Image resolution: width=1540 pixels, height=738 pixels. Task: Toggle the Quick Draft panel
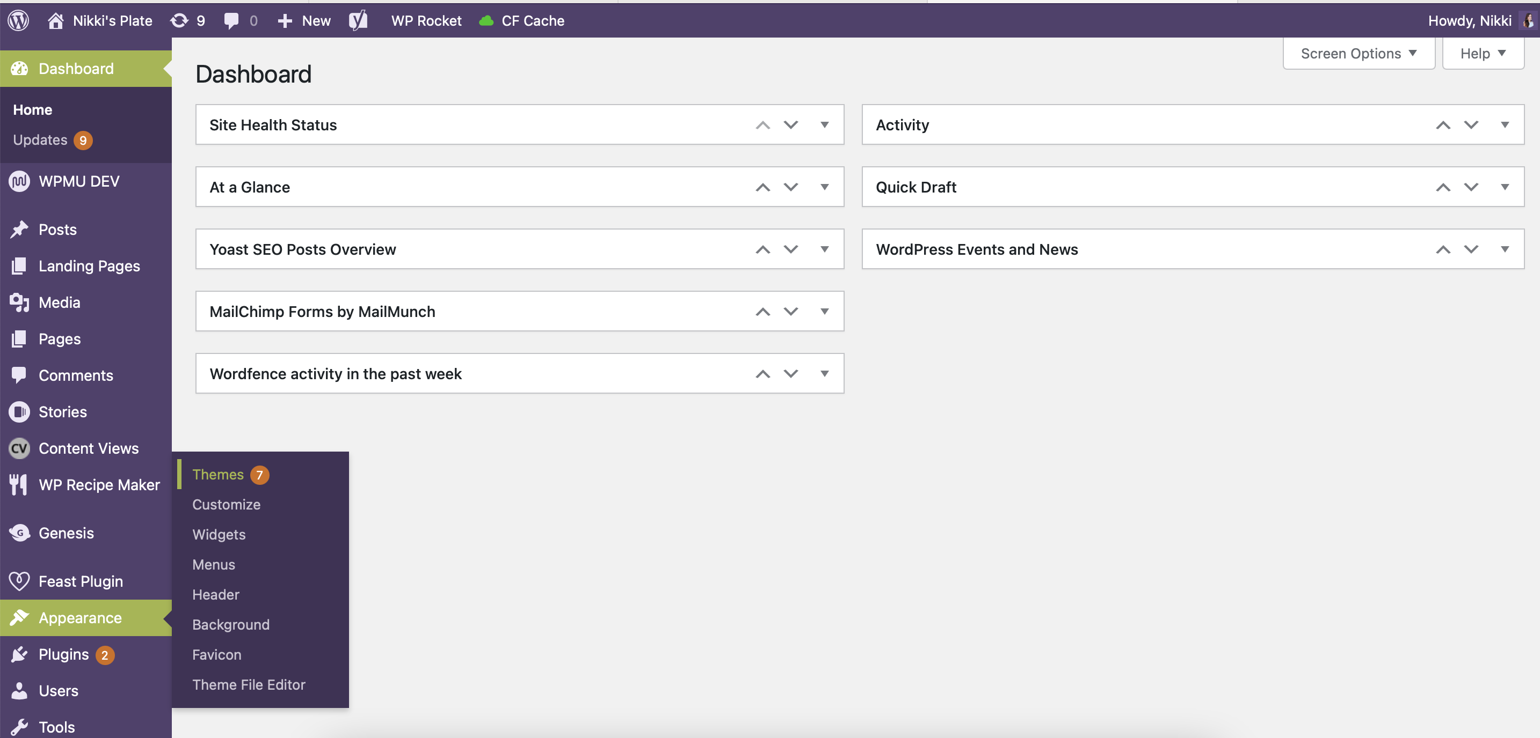1505,187
